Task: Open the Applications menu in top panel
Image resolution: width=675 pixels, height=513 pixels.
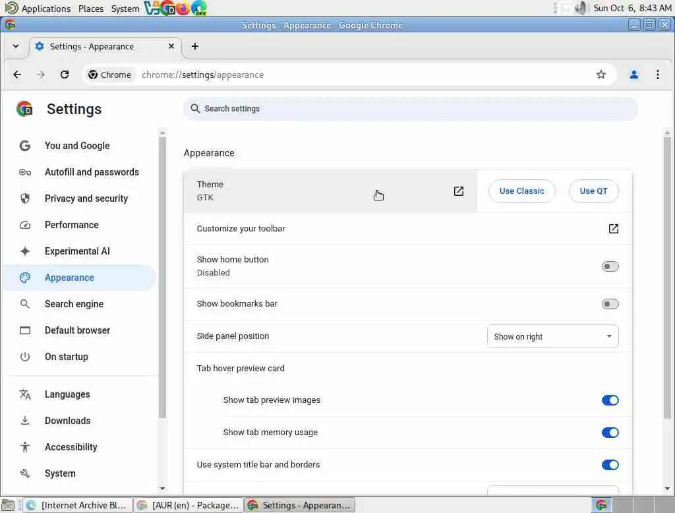Action: (x=46, y=8)
